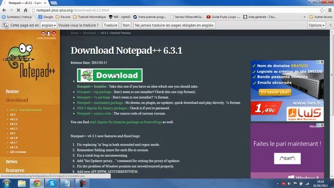Open the features section in sidebar
The image size is (334, 188).
point(15,170)
